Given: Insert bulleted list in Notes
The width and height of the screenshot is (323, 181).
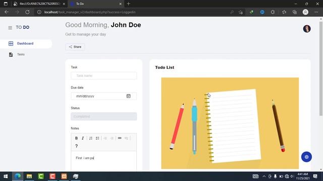Looking at the screenshot, I should tap(97, 138).
